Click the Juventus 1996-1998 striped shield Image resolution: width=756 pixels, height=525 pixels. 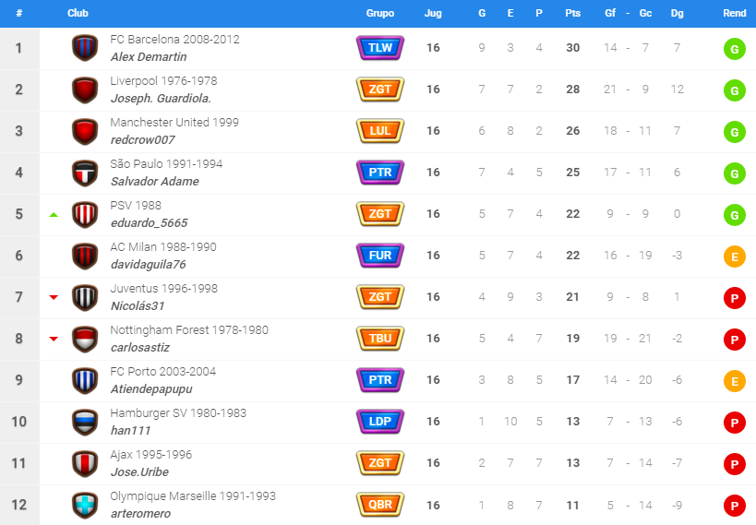click(x=85, y=297)
